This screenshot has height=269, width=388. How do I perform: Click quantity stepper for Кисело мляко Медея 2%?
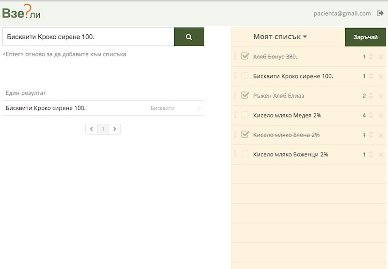[x=371, y=115]
